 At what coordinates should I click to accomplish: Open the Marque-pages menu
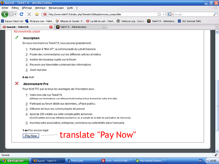click(56, 8)
